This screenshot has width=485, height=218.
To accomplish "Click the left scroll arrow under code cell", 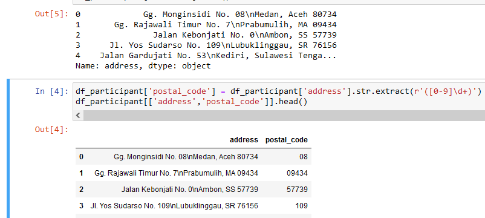I will pyautogui.click(x=78, y=116).
